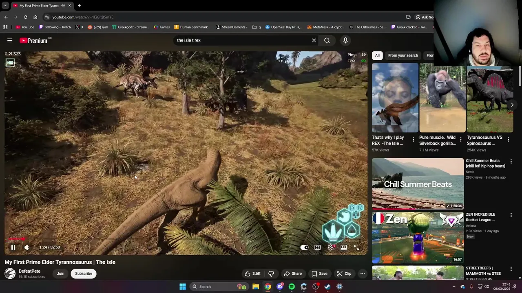Create a Clip of the video
Image resolution: width=522 pixels, height=293 pixels.
coord(344,273)
